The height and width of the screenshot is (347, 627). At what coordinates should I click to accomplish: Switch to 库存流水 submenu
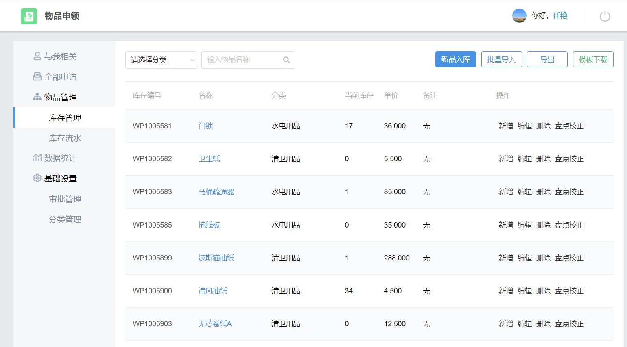click(x=65, y=138)
